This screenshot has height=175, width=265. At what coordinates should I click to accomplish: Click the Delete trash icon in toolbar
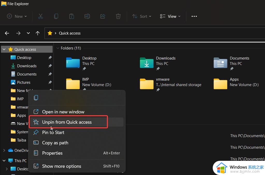pos(118,16)
